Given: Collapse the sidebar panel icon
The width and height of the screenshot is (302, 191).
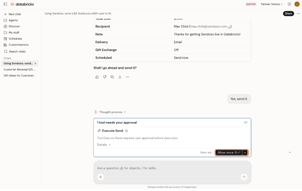Looking at the screenshot, I should coord(5,4).
